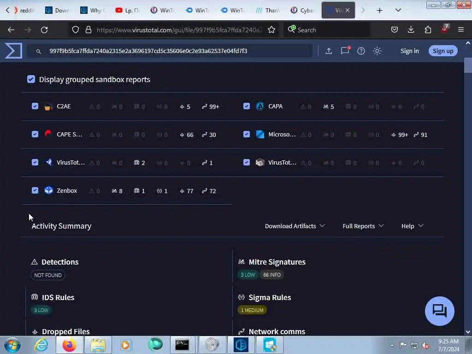472x354 pixels.
Task: Open the Firefox hamburger menu
Action: pos(460,29)
